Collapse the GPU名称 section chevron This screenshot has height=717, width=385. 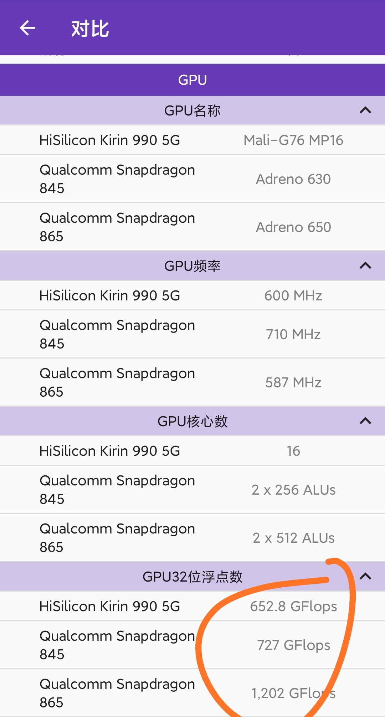coord(365,110)
